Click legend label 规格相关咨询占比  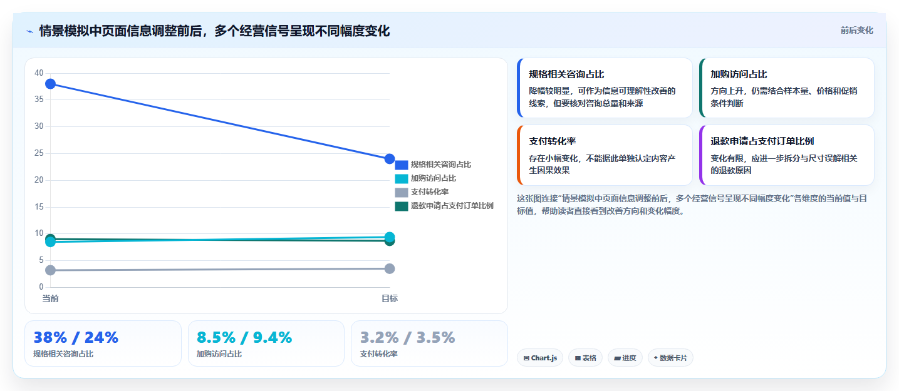click(x=441, y=165)
